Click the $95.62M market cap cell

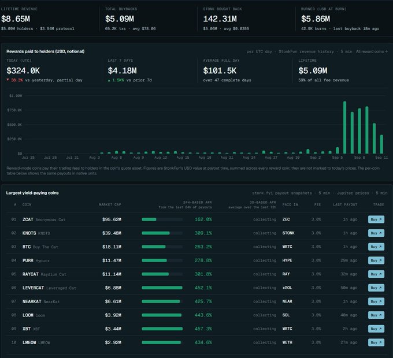pos(112,219)
